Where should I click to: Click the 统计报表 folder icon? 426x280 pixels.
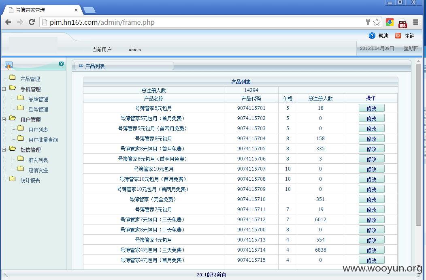[13, 179]
